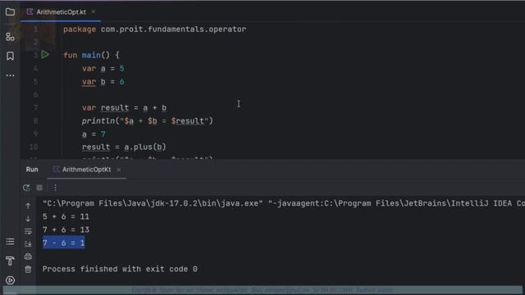Clear all console output with trash icon
Viewport: 525px width, 295px height.
point(28,269)
